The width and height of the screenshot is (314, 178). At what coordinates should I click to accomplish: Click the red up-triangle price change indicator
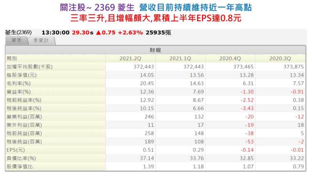(x=99, y=33)
